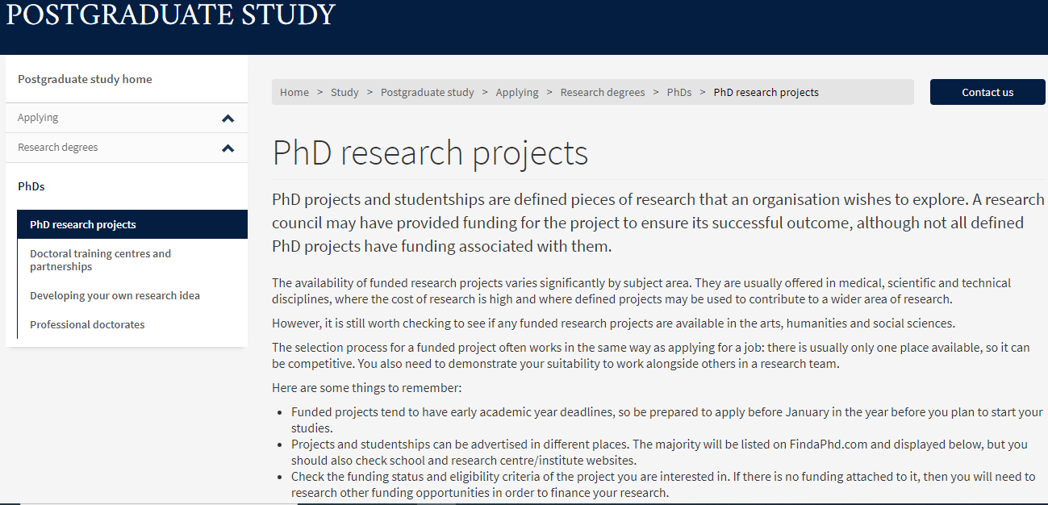Click bullet starting 'Check the funding status'
This screenshot has width=1048, height=505.
(663, 484)
